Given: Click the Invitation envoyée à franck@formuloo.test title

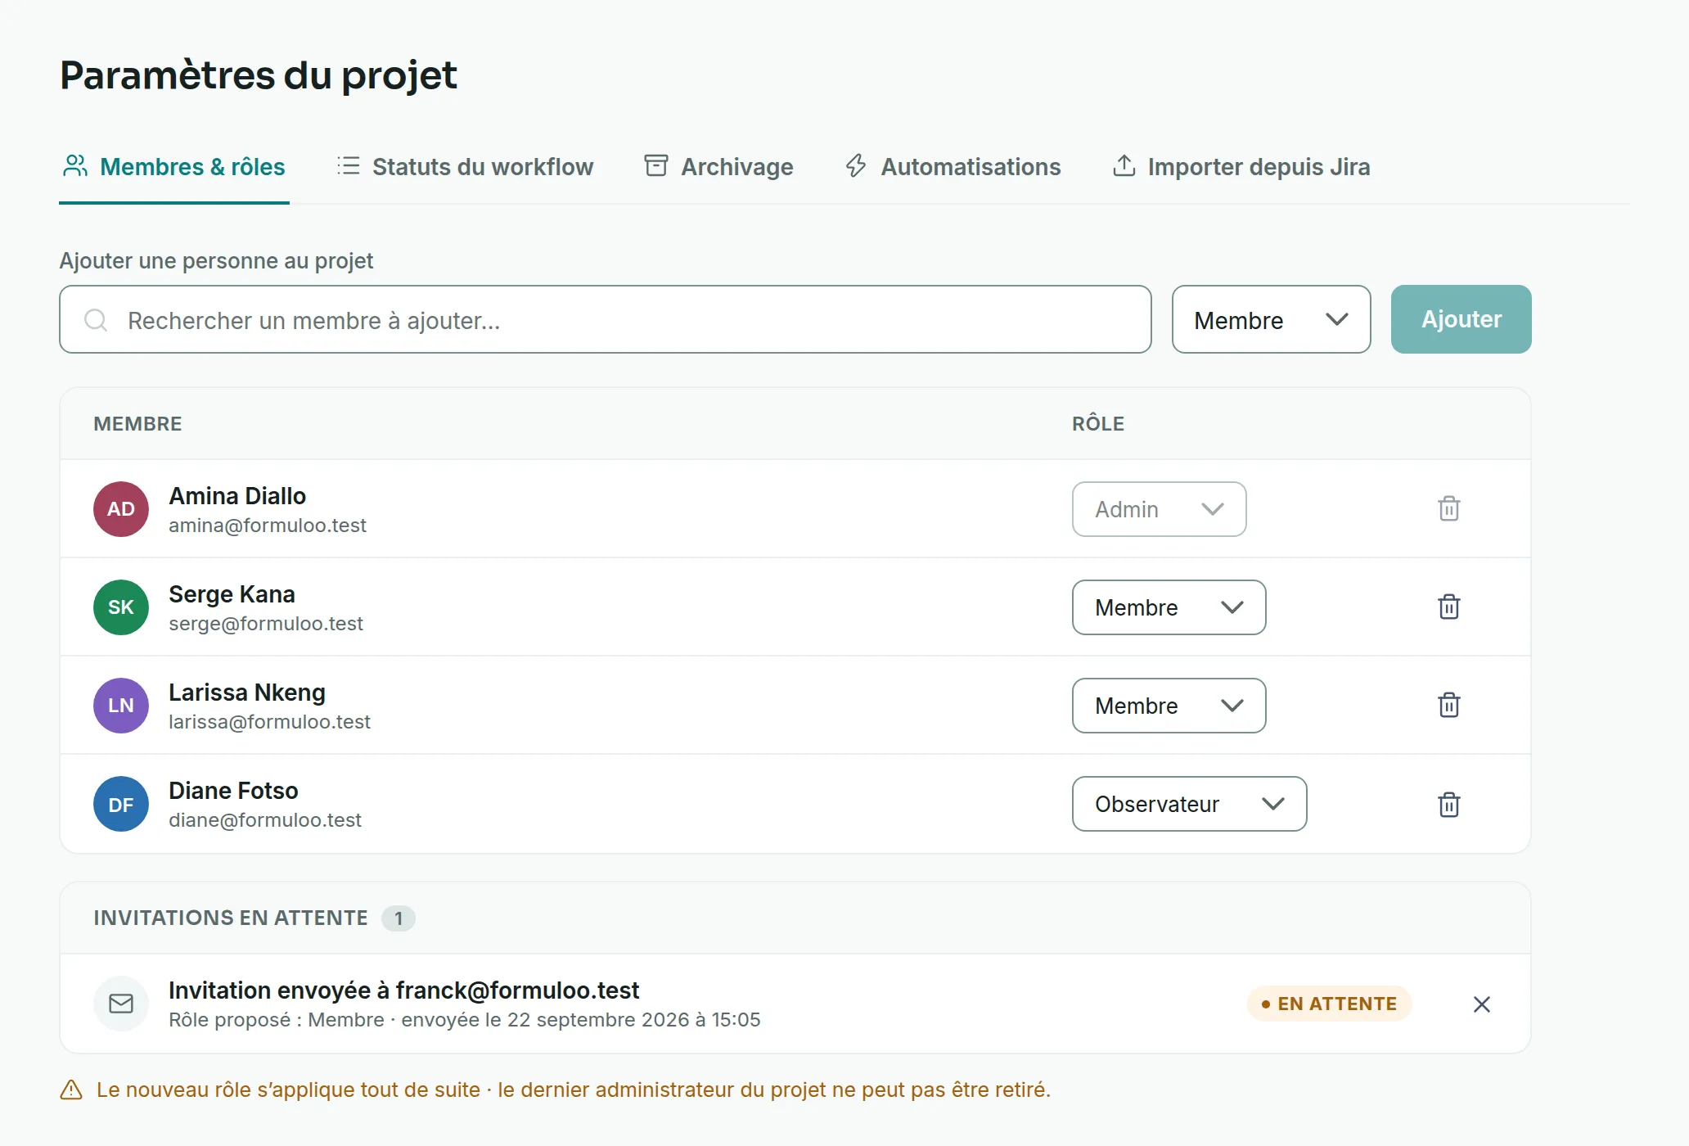Looking at the screenshot, I should pyautogui.click(x=403, y=990).
